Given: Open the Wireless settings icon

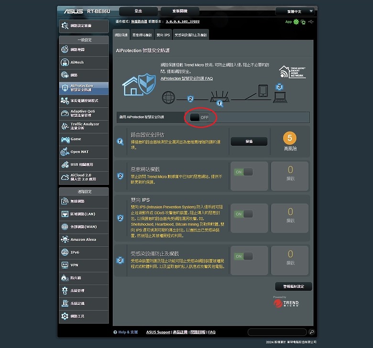Looking at the screenshot, I should 65,201.
